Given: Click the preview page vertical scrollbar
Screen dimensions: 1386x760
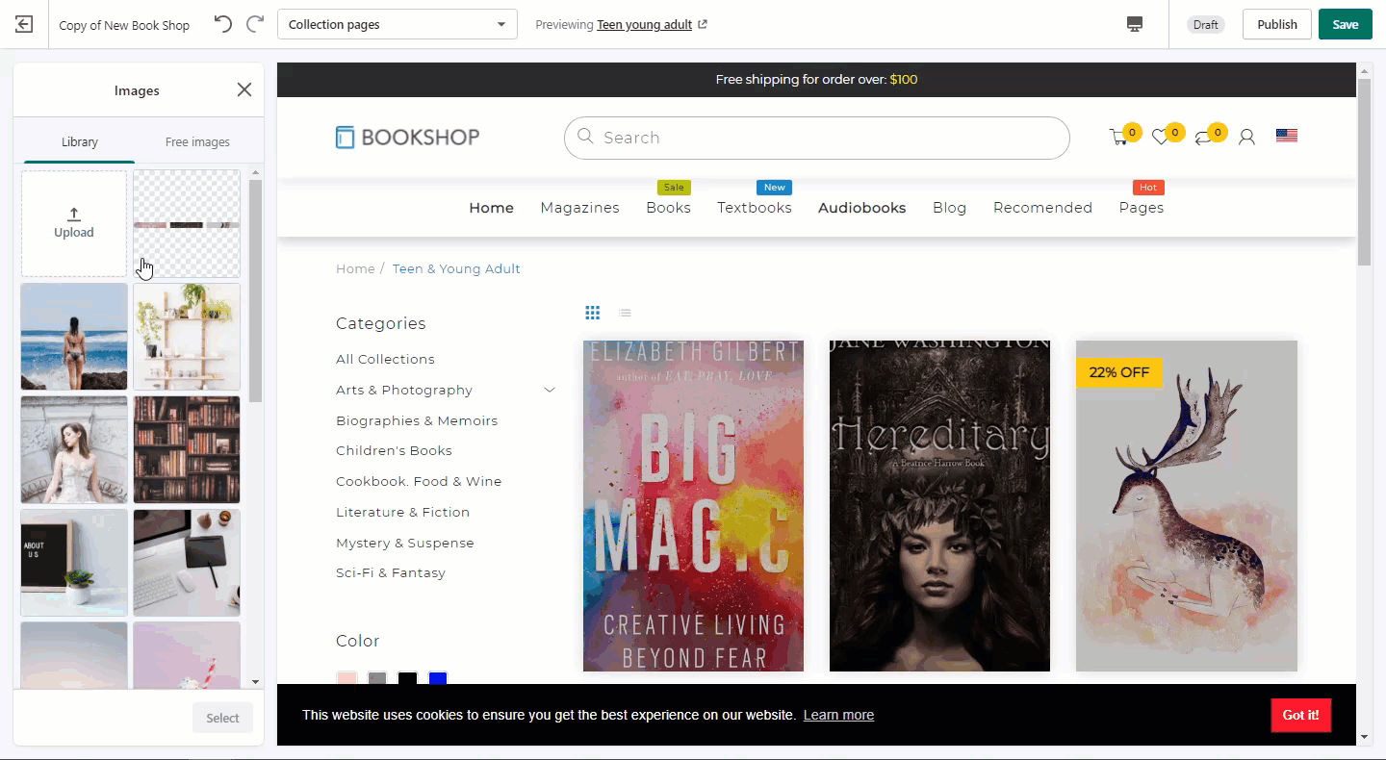Looking at the screenshot, I should 1364,173.
